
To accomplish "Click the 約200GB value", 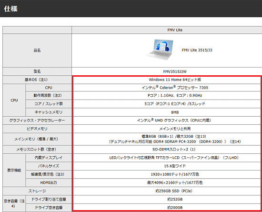I will (175, 208).
